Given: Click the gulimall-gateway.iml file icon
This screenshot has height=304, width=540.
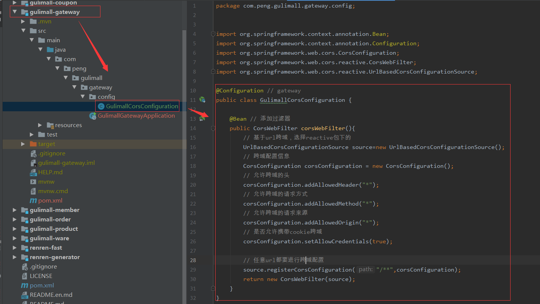Looking at the screenshot, I should (x=33, y=163).
